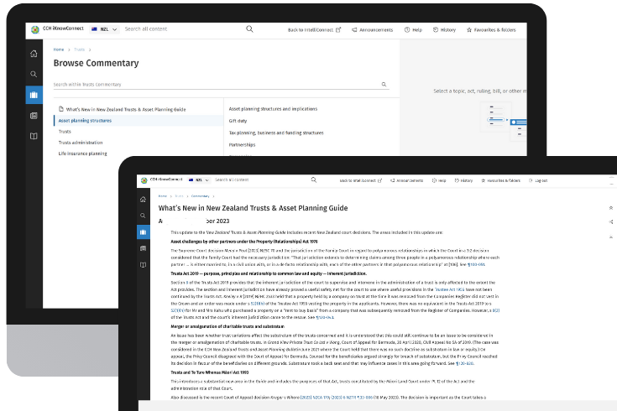The image size is (617, 411).
Task: Click Back to IntelliConnect link
Action: pos(314,29)
